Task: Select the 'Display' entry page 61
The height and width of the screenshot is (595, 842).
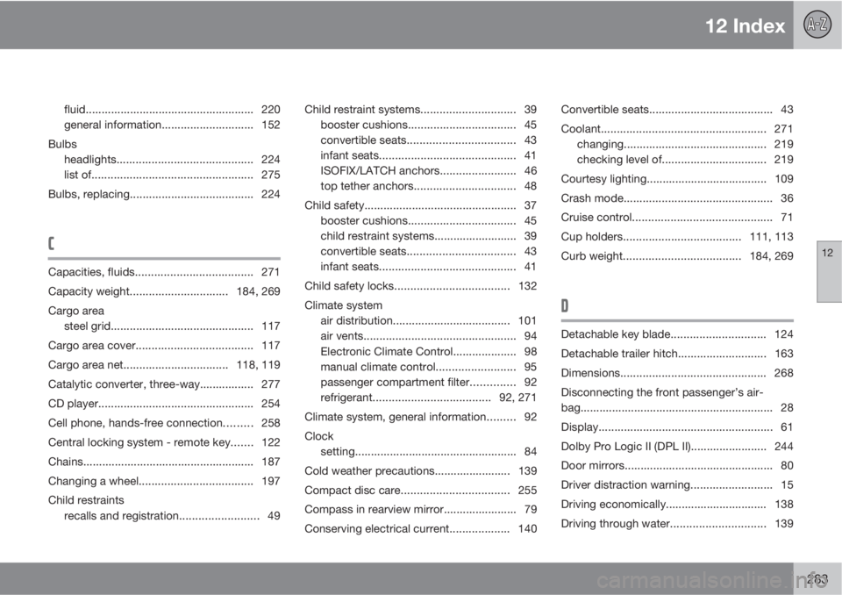Action: 677,427
